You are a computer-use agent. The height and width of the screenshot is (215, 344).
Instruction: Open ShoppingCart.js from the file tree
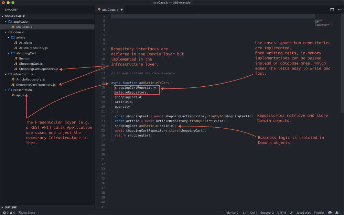31,64
